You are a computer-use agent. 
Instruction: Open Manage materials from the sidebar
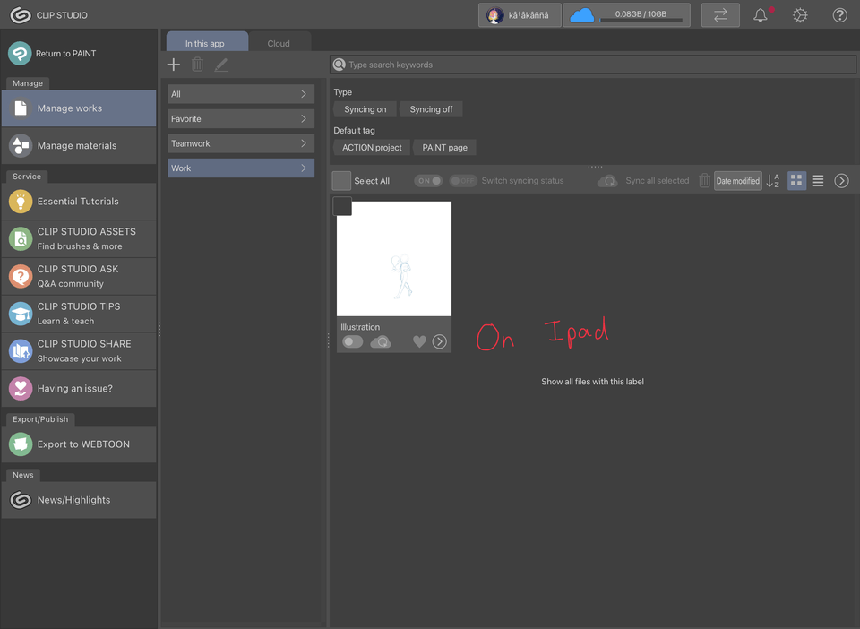point(79,145)
